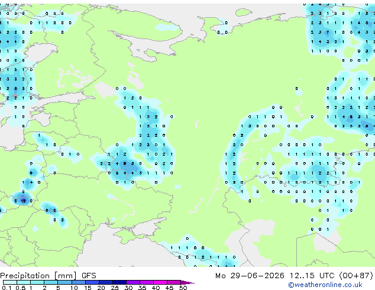Click the 25–30 mm navy legend segment
375x290 pixels.
(x=119, y=282)
